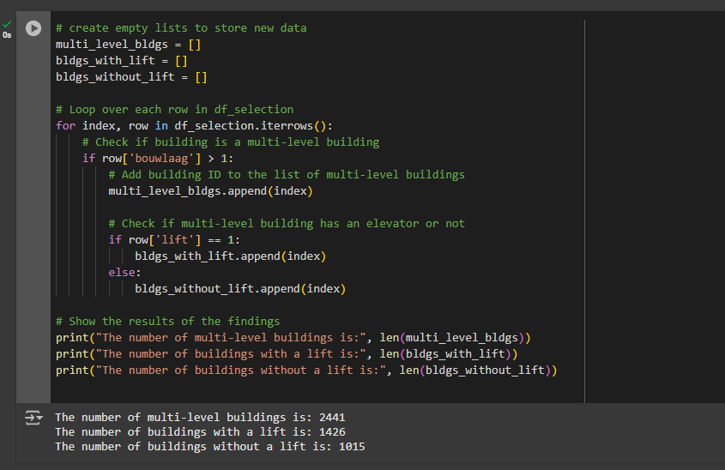Click the multi_level_bldgs = [] line
This screenshot has width=725, height=470.
tap(128, 45)
